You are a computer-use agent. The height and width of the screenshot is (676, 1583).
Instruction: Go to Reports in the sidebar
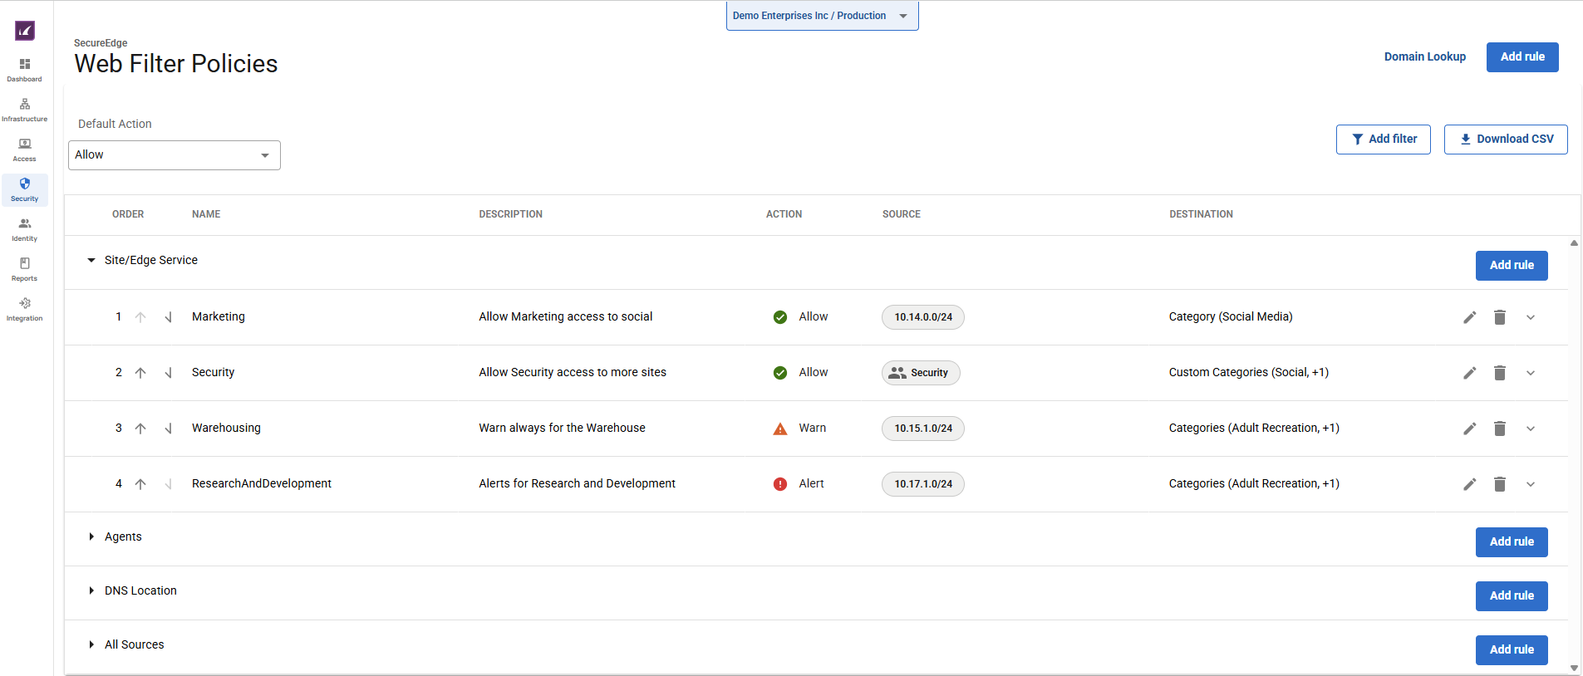[25, 269]
